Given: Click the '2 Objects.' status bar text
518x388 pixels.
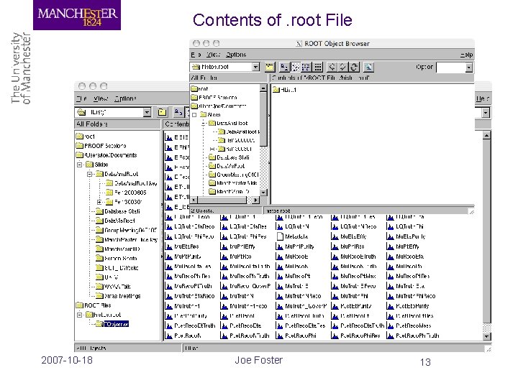Looking at the screenshot, I should (202, 211).
